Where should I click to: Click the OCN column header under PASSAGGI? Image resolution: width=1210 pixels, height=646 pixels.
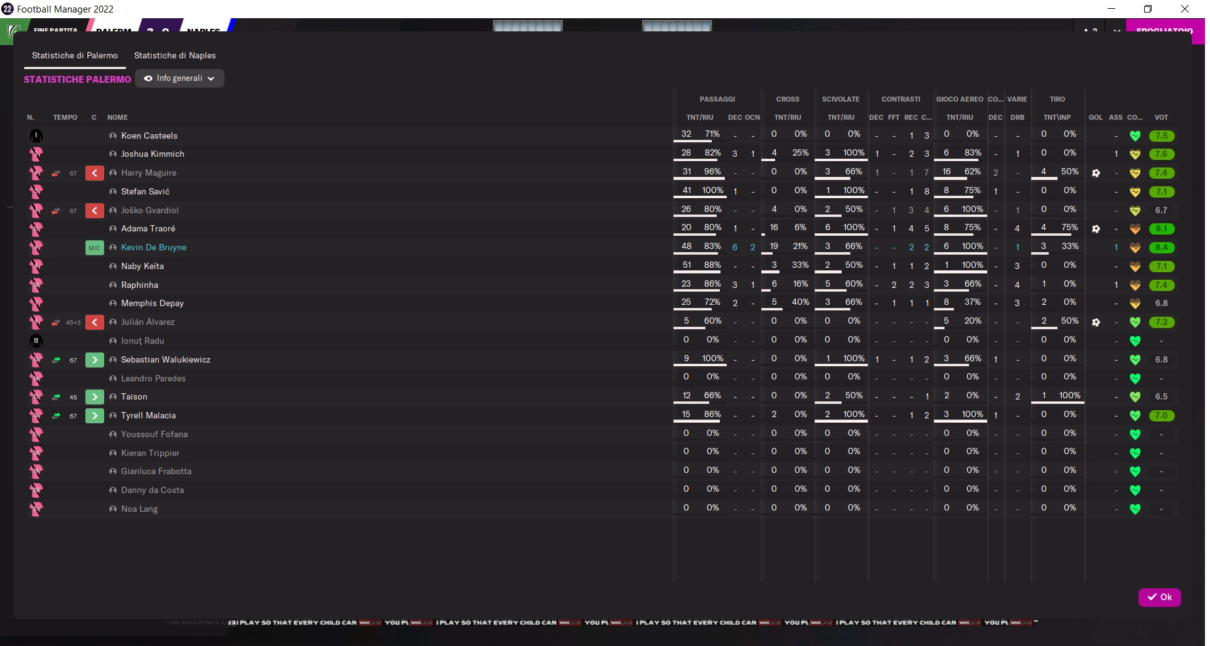752,117
